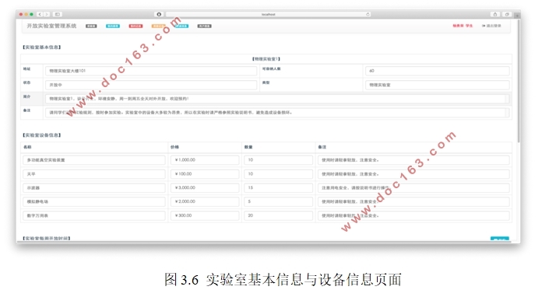Click status field 开放中
The height and width of the screenshot is (304, 542).
click(151, 85)
